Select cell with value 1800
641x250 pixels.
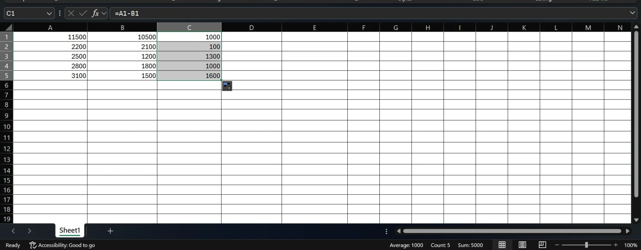coord(122,66)
